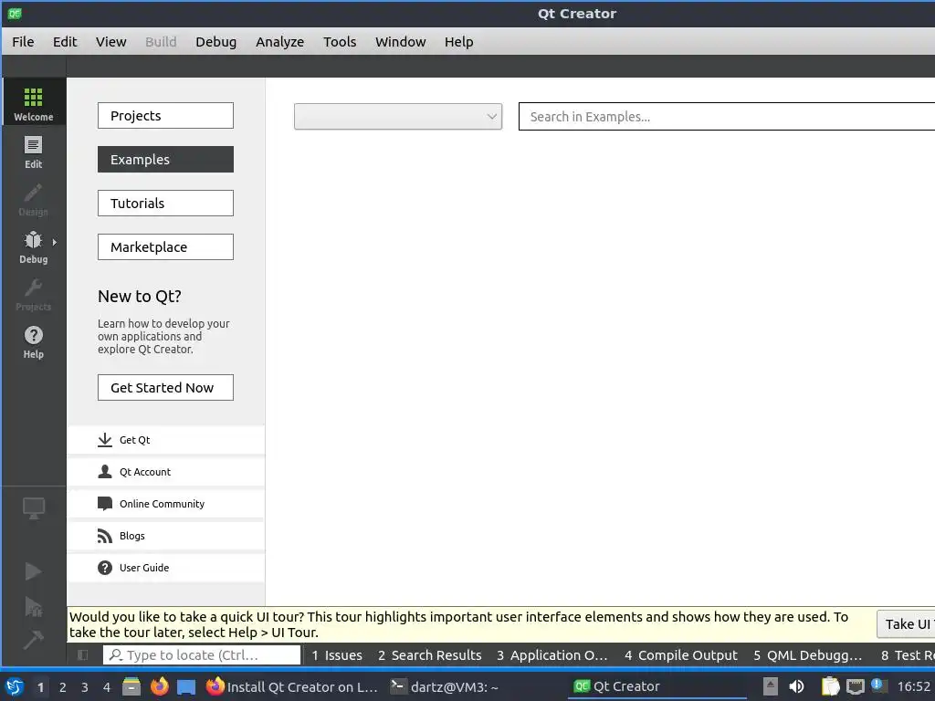This screenshot has width=935, height=701.
Task: Open the Debug menu
Action: pyautogui.click(x=215, y=42)
